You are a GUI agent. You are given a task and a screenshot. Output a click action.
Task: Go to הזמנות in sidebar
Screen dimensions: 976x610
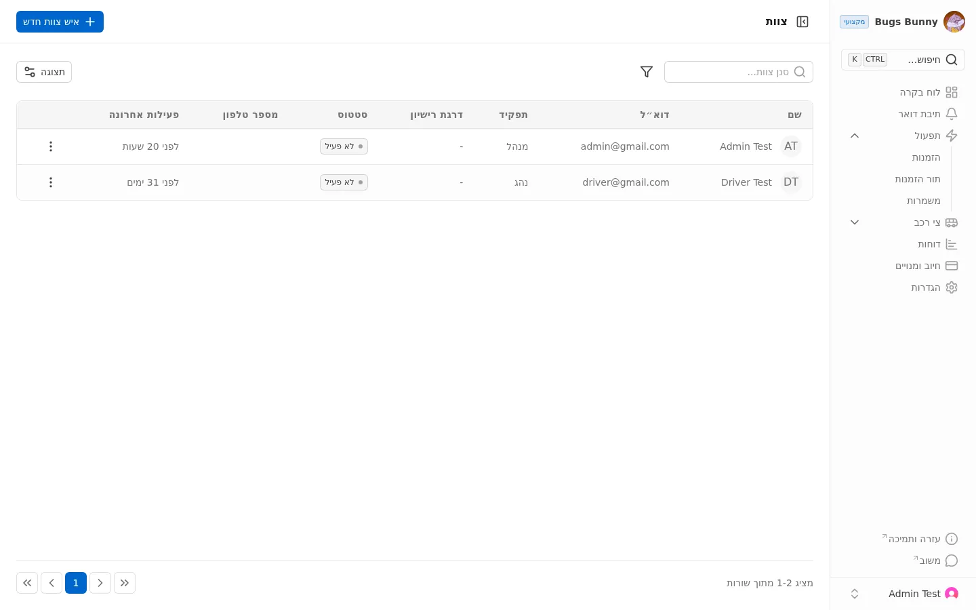coord(926,157)
